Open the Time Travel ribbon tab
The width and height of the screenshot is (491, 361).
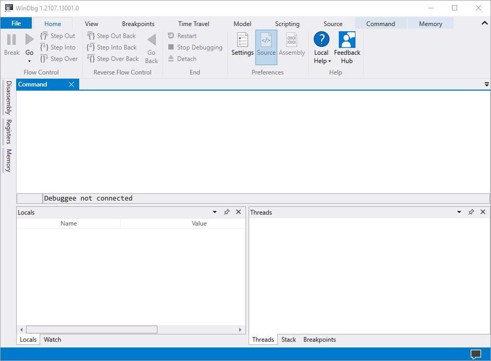pos(193,24)
